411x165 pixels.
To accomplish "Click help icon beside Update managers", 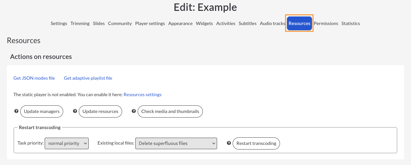I will (x=16, y=111).
